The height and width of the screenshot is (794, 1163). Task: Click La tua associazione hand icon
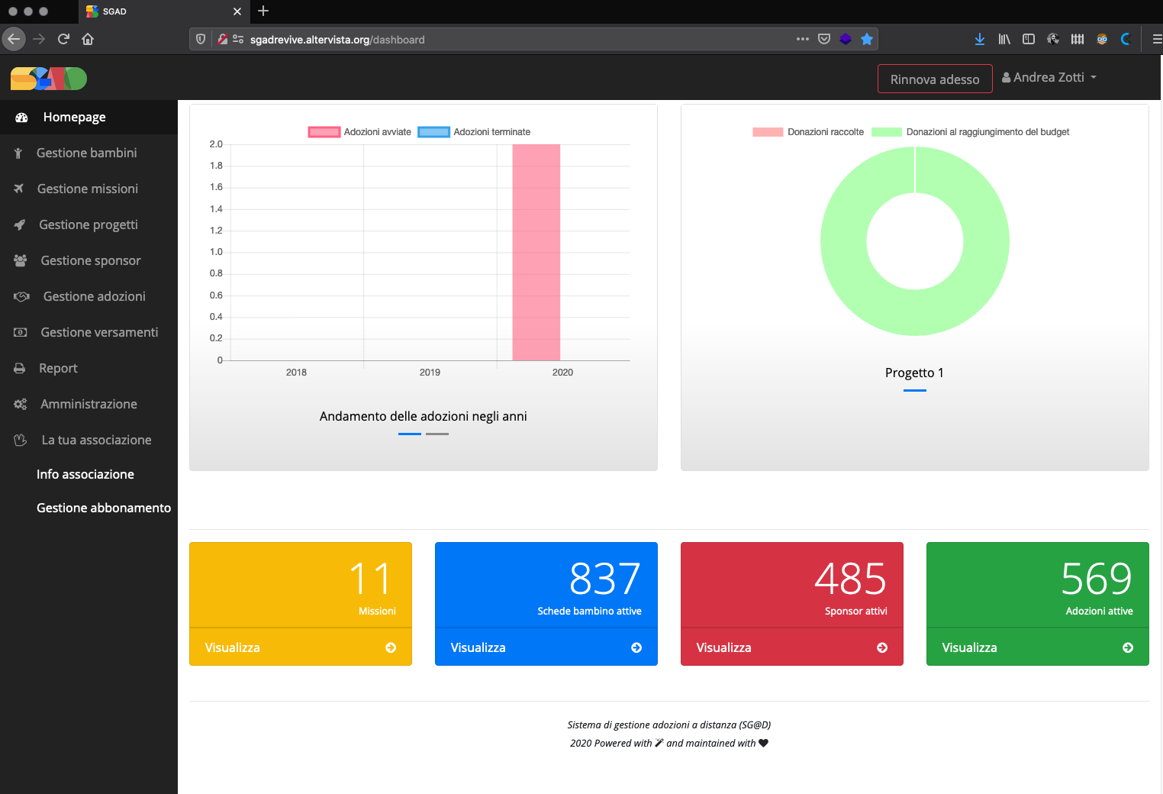click(x=21, y=440)
